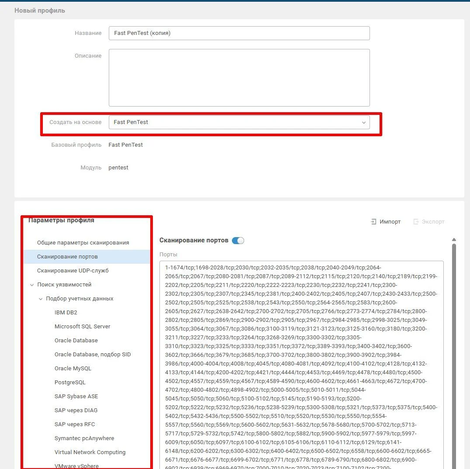470x469 pixels.
Task: Click the Export icon
Action: coord(416,222)
